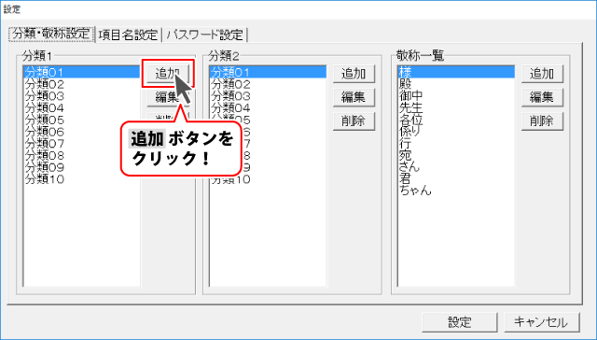
Task: Select 分類04 in the 分類2 list
Action: pyautogui.click(x=268, y=107)
